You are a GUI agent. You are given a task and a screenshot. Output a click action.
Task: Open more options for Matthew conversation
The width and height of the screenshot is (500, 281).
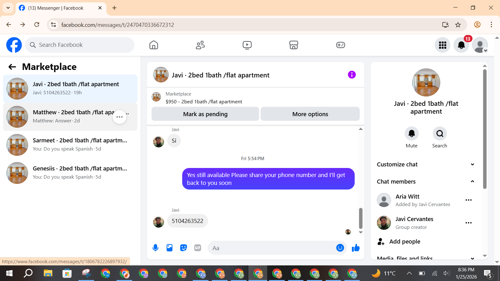coord(119,117)
